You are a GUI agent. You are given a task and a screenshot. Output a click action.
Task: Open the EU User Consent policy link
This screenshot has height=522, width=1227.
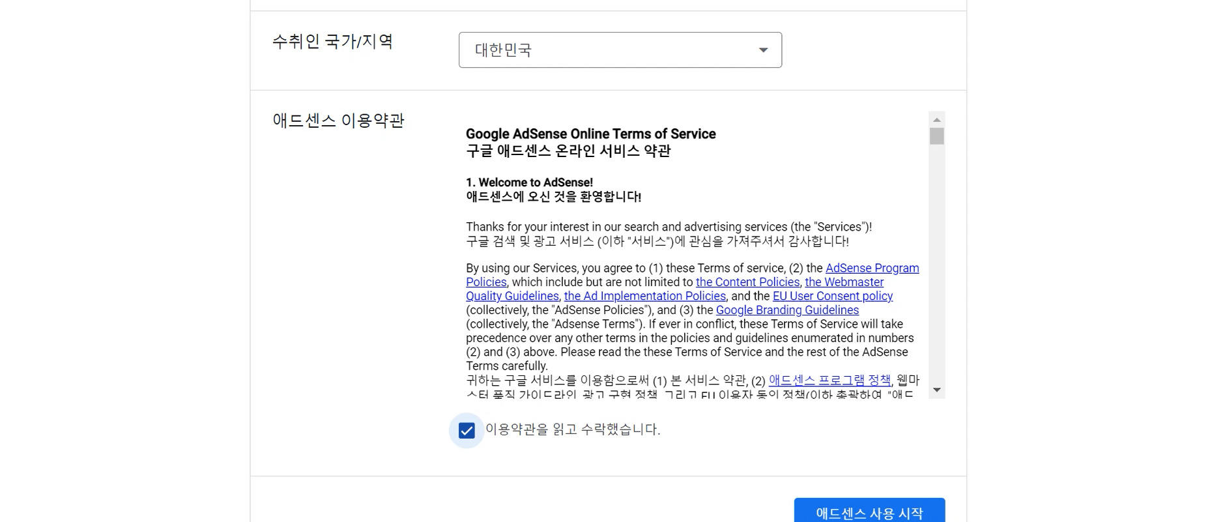coord(832,296)
